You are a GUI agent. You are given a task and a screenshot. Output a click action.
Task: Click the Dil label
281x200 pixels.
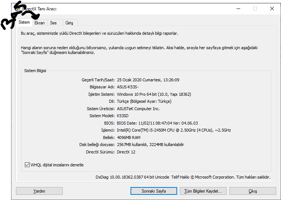[112, 101]
